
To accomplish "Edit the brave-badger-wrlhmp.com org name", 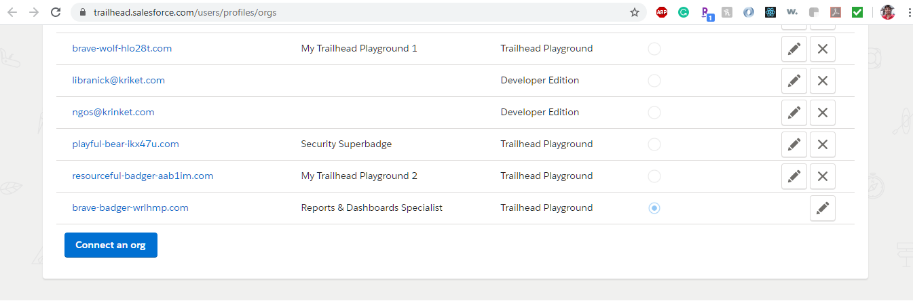I will pyautogui.click(x=822, y=208).
